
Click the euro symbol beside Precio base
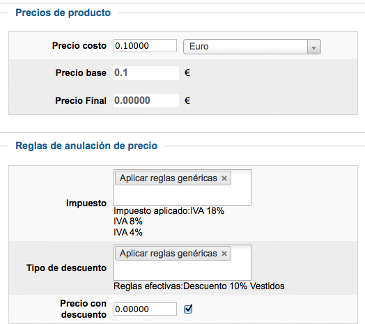click(187, 73)
